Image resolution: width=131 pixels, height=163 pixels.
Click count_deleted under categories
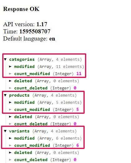coord(31,88)
